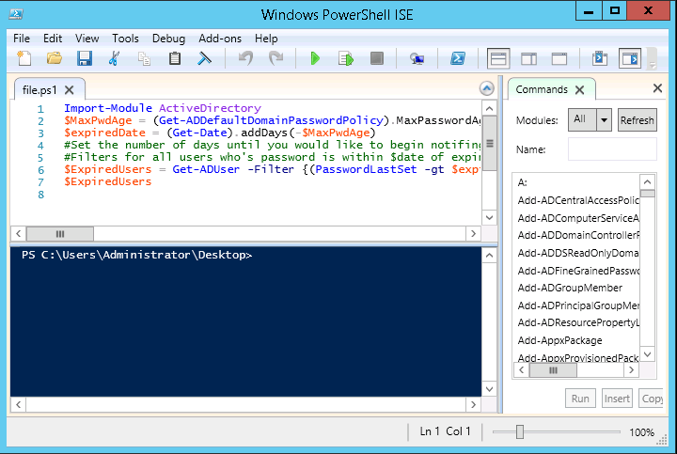
Task: Select Add-ADResourcePropertyList command entry
Action: [x=578, y=322]
